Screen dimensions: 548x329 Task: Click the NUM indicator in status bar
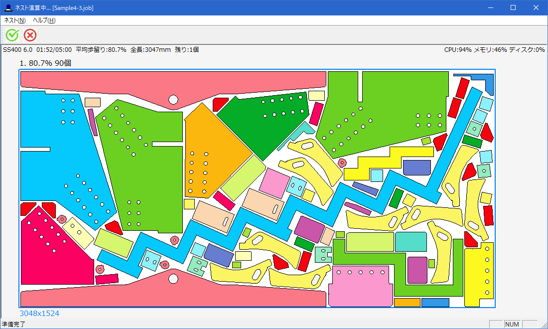click(x=512, y=324)
